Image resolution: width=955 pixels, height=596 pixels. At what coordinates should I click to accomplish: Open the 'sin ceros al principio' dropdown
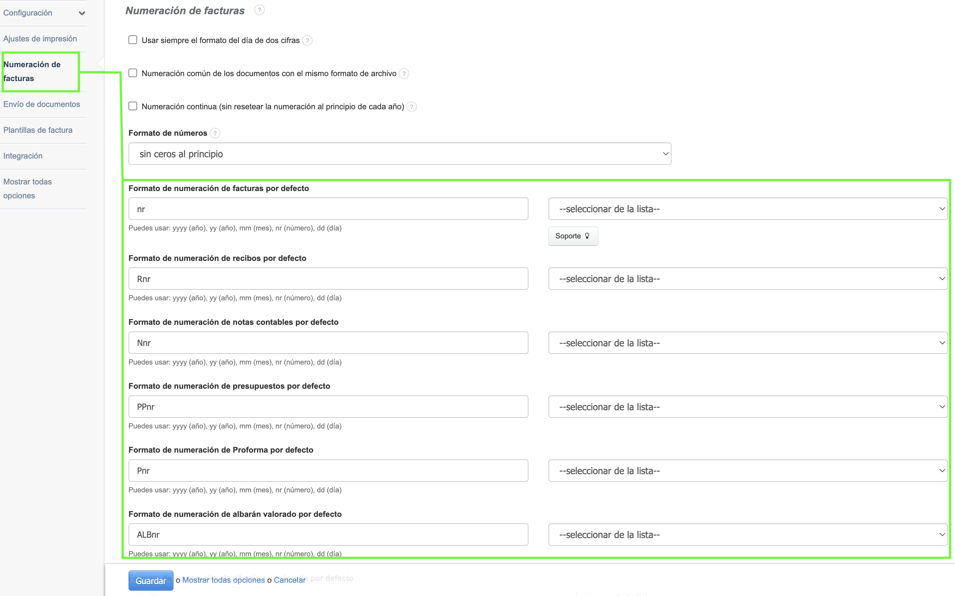pyautogui.click(x=399, y=154)
